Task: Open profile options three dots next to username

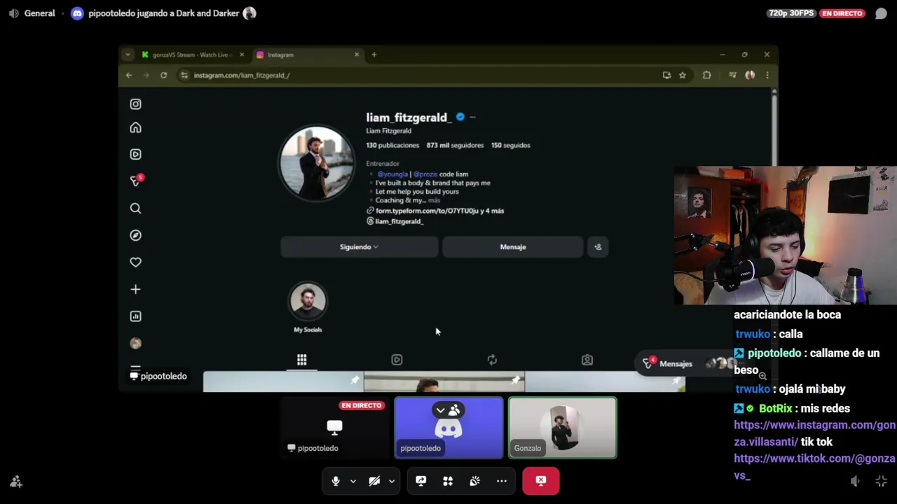Action: coord(472,117)
